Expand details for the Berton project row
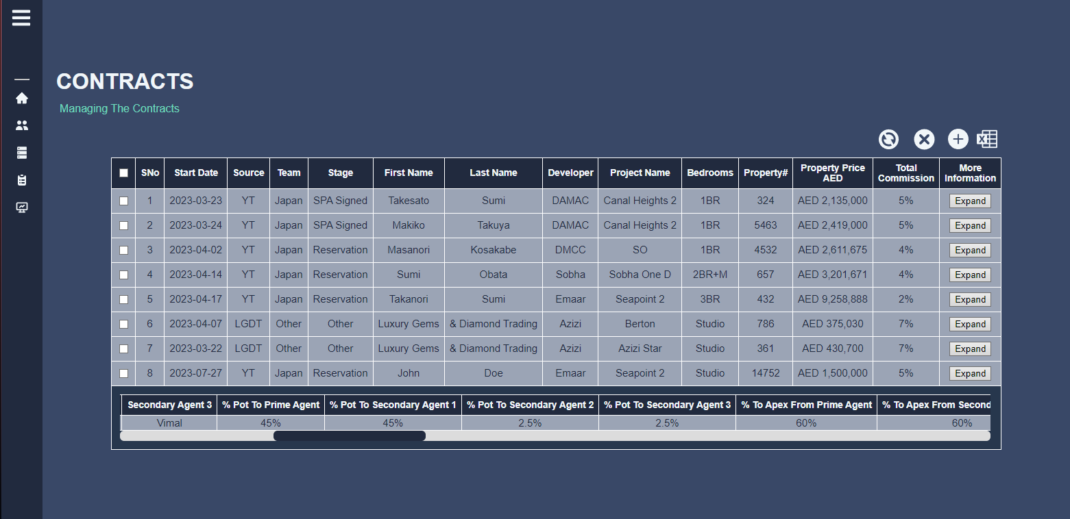 click(970, 325)
